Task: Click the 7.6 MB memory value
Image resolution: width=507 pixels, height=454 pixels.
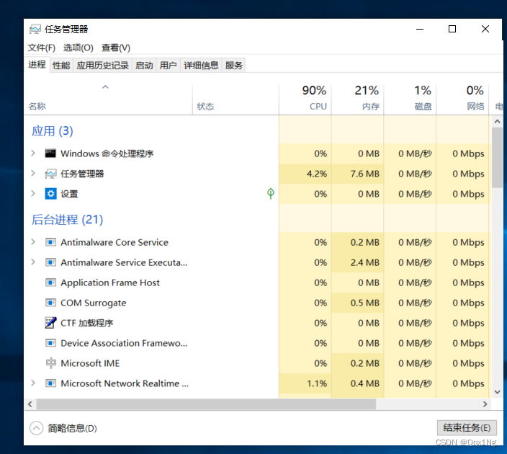Action: [364, 174]
